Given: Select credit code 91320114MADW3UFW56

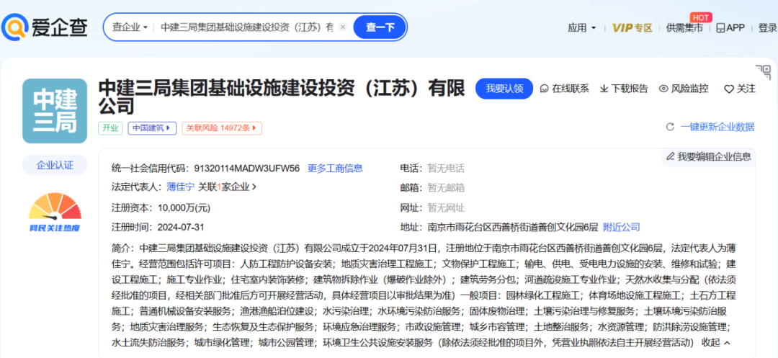Looking at the screenshot, I should (x=245, y=168).
